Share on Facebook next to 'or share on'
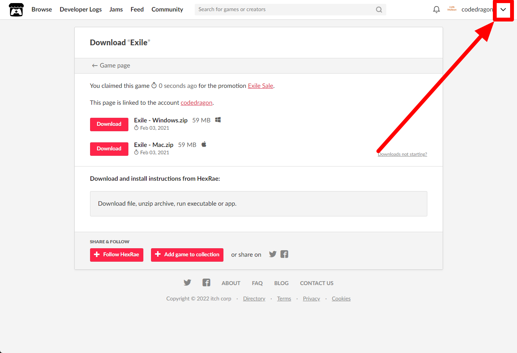The height and width of the screenshot is (353, 517). tap(284, 254)
